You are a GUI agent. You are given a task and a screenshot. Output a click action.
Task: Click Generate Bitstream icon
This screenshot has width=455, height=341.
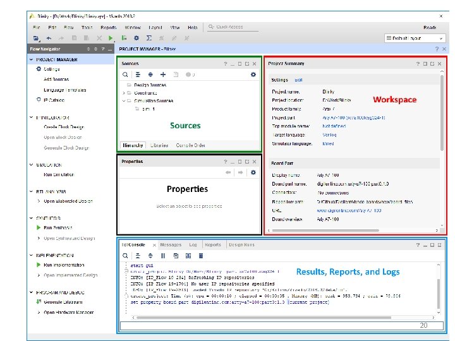pos(39,302)
